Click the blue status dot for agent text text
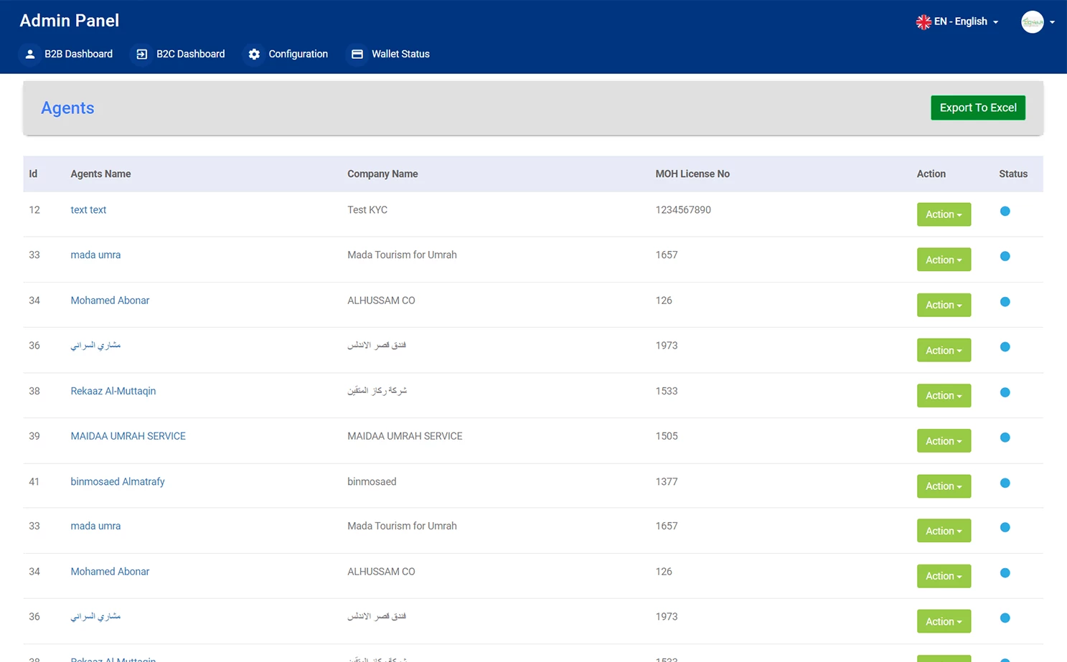Image resolution: width=1067 pixels, height=662 pixels. pos(1005,211)
